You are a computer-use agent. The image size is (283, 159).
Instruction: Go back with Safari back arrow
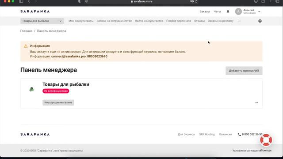coord(29,1)
